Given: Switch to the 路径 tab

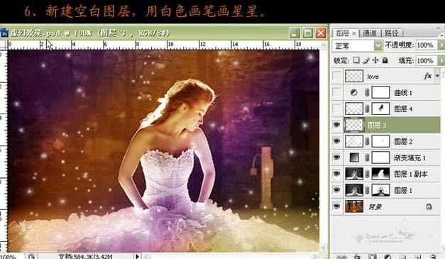Looking at the screenshot, I should tap(392, 33).
